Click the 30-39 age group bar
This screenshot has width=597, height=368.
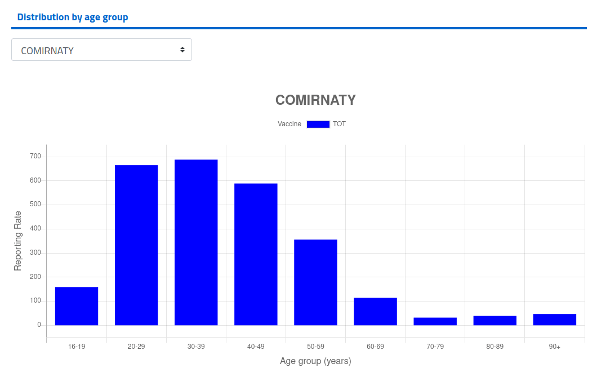point(196,242)
